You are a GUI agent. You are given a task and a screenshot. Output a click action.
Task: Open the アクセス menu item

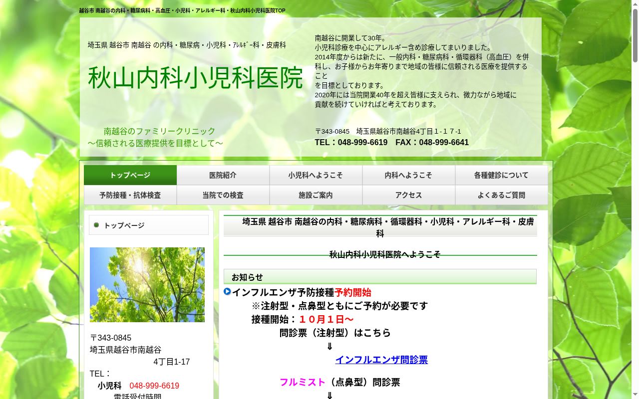[409, 195]
